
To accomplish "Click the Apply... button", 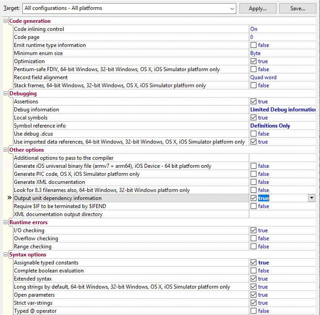I will (x=258, y=8).
